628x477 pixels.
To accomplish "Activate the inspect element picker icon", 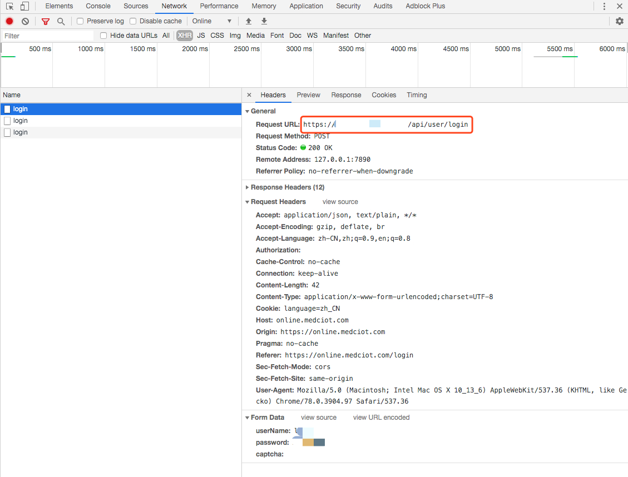I will [9, 7].
